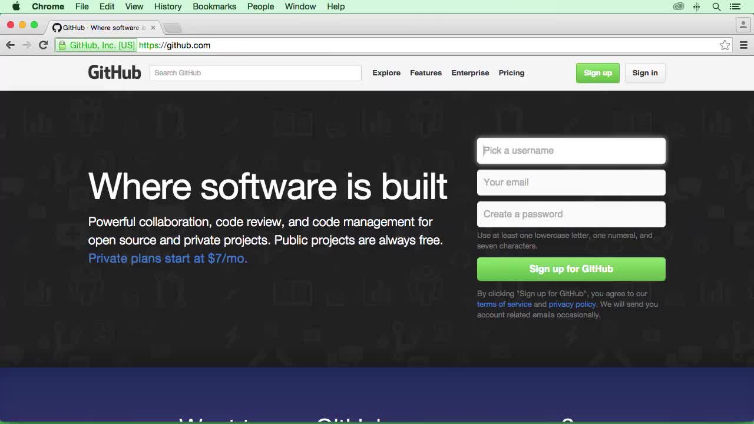
Task: Close the GitHub browser tab
Action: (153, 28)
